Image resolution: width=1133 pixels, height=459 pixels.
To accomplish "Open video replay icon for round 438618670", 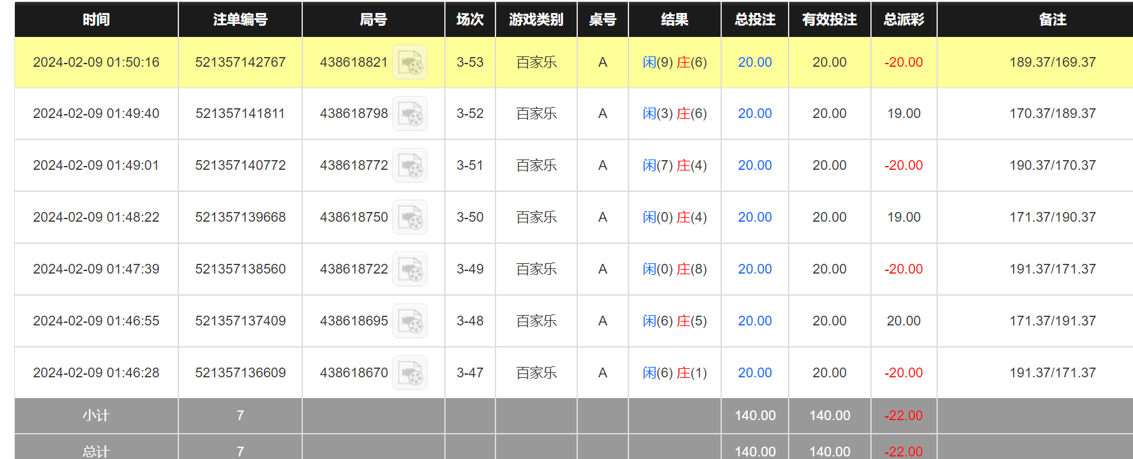I will (x=410, y=373).
